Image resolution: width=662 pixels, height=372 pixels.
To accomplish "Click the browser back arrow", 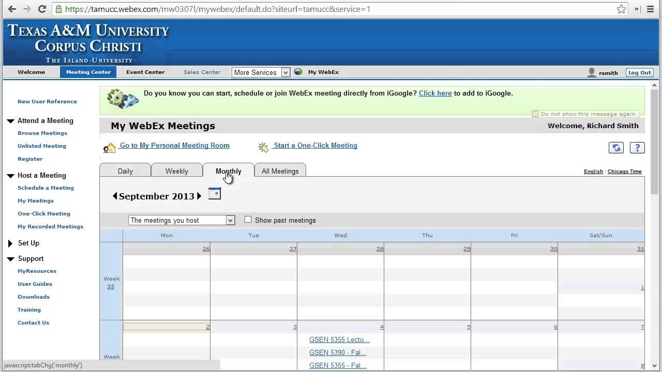I will [x=11, y=9].
